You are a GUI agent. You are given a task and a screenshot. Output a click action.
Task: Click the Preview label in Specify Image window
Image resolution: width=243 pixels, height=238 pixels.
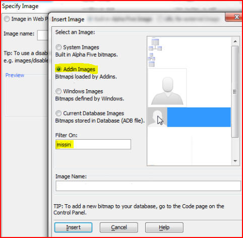(x=15, y=75)
